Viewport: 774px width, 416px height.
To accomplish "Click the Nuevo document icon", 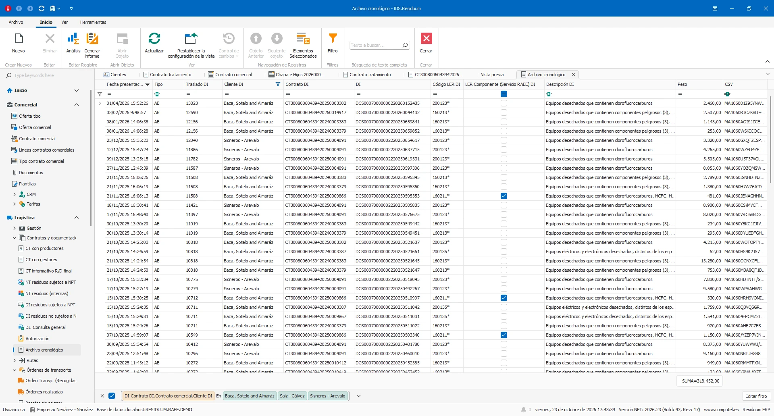I will pos(19,39).
